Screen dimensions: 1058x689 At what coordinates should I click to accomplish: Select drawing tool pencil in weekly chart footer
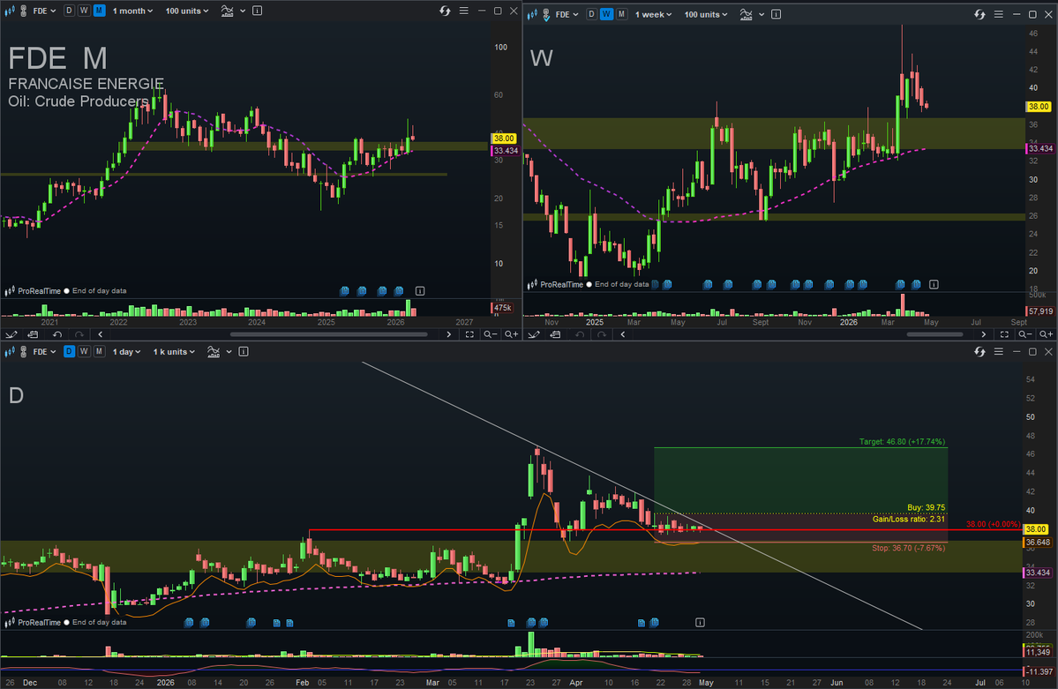(534, 334)
